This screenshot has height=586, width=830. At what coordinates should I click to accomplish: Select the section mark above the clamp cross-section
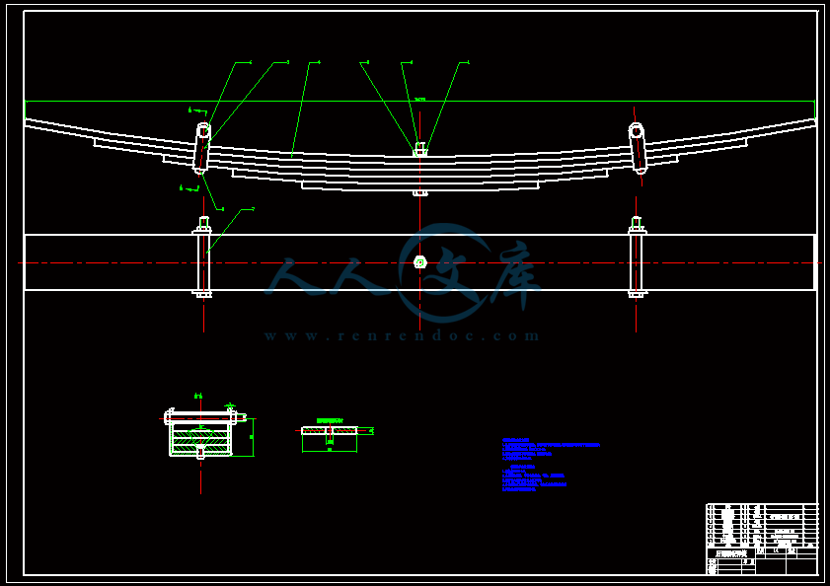click(x=198, y=396)
